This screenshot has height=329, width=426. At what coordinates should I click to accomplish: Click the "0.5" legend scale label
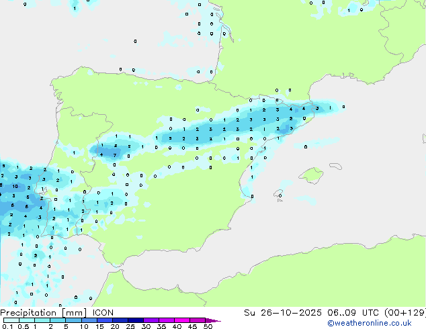[24, 326]
